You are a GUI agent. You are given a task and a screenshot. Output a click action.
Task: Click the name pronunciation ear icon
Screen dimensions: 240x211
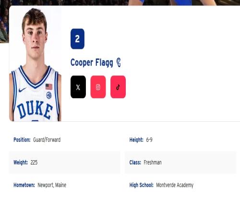[x=119, y=62]
